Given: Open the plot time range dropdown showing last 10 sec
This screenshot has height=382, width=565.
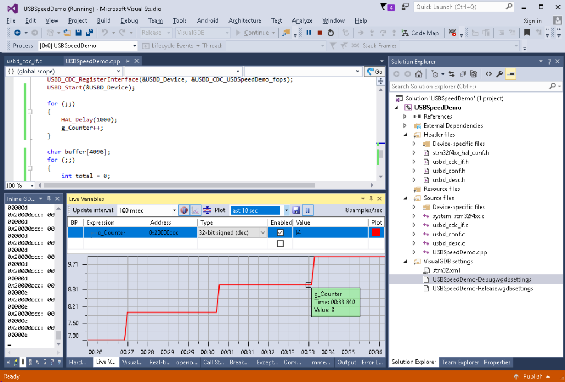Looking at the screenshot, I should (286, 210).
